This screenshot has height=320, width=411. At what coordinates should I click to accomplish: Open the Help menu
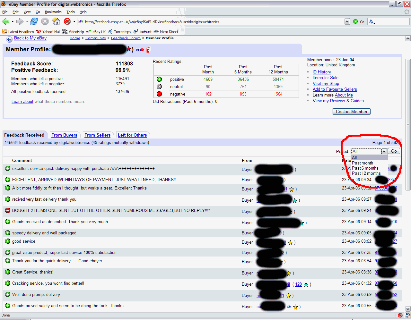83,12
